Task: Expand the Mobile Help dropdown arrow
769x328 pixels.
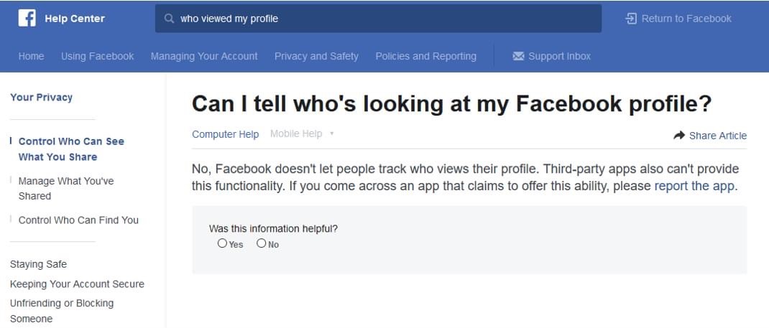Action: [331, 133]
